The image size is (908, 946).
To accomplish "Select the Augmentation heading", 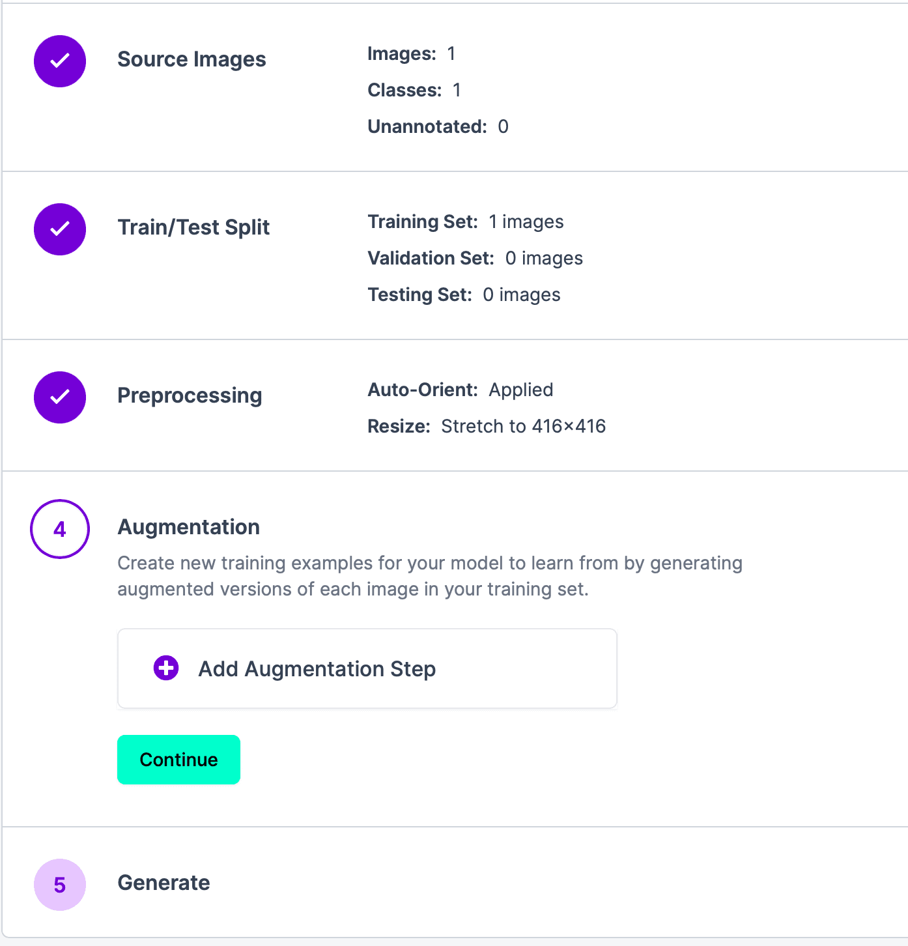I will (188, 527).
